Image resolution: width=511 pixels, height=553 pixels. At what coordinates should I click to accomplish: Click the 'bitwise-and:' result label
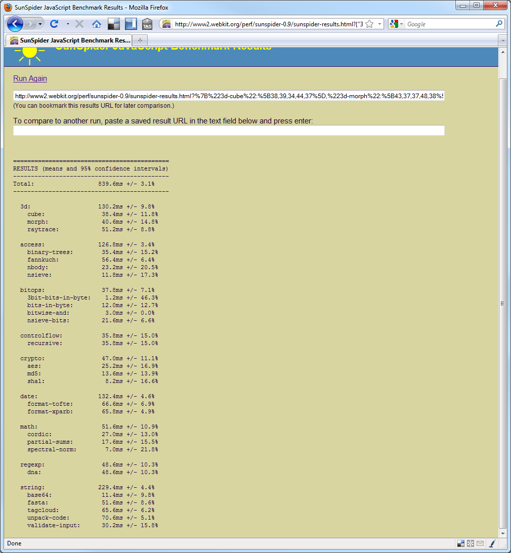click(48, 313)
